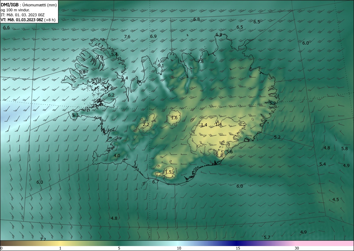354x251 pixels.
Task: Click the 0 tick on the color scale
Action: click(1, 248)
